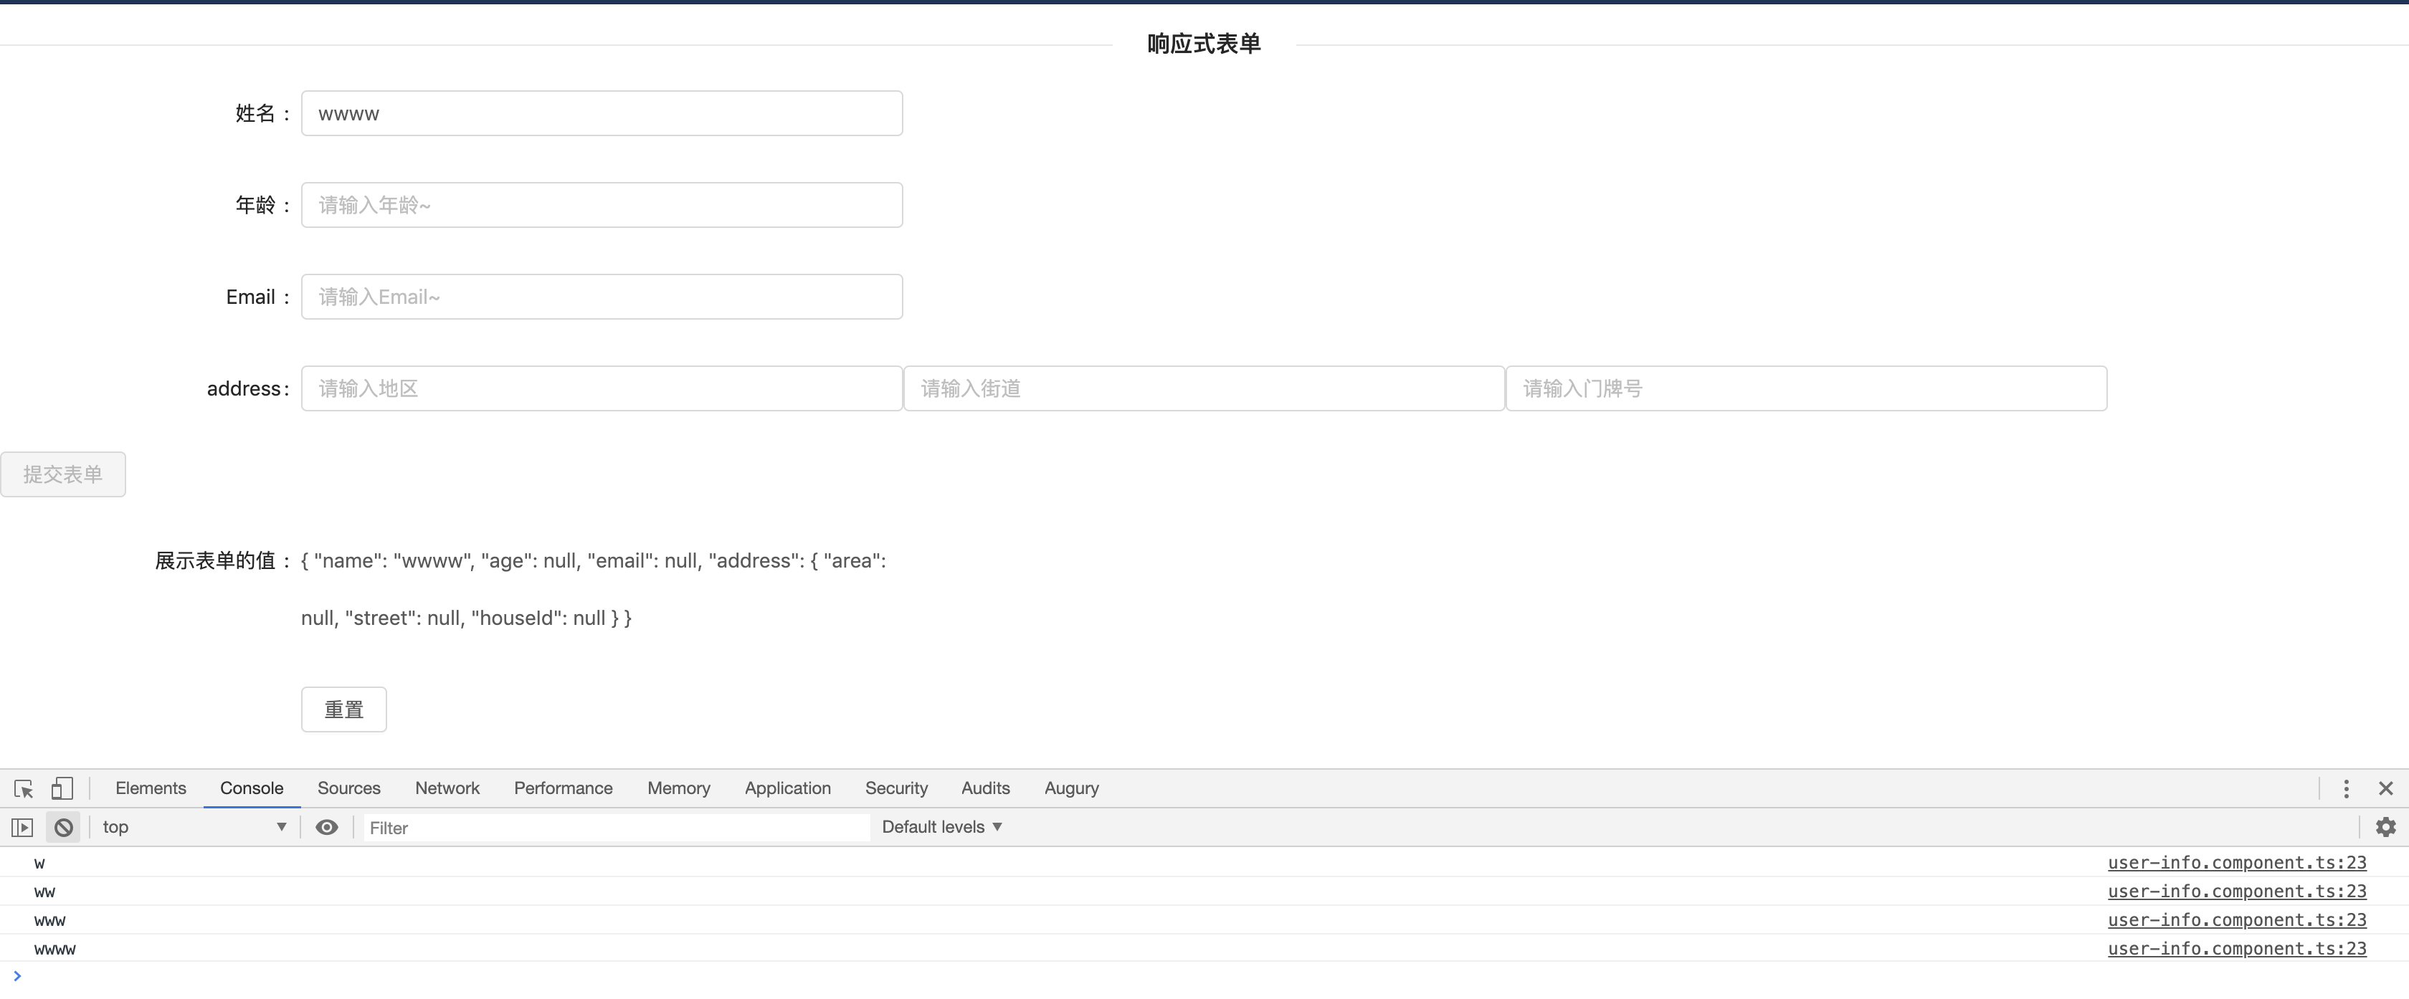Screen dimensions: 2409x999
Task: Click the 提交表单 submit button
Action: tap(62, 474)
